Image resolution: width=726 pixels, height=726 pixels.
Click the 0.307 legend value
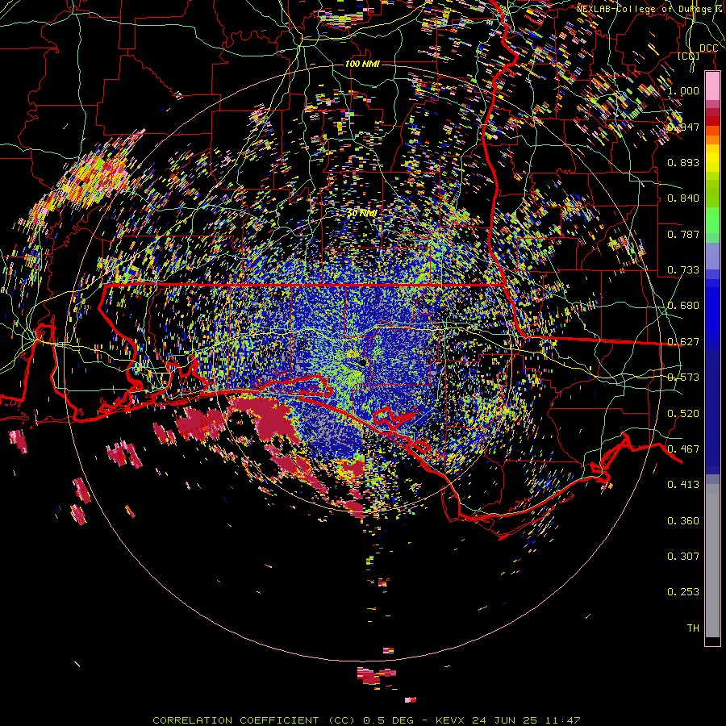(x=683, y=557)
